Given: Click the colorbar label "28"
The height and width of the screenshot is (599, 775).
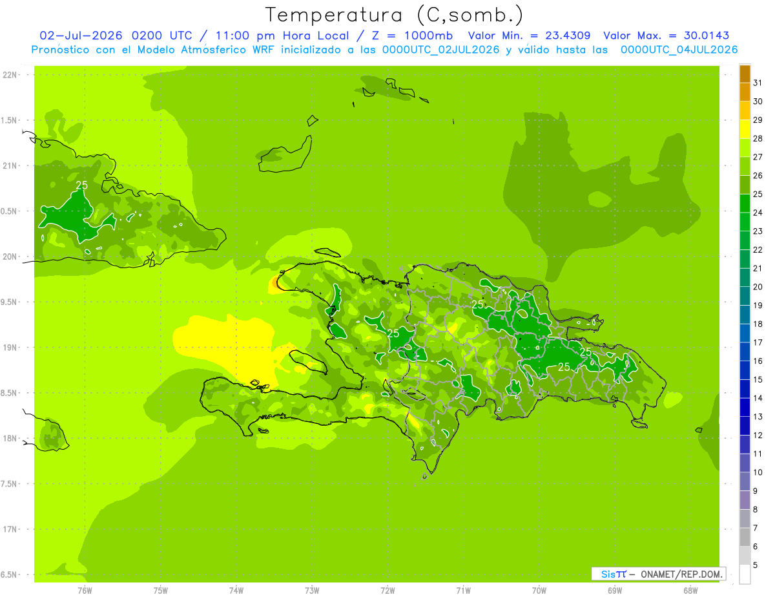Looking at the screenshot, I should click(x=758, y=138).
